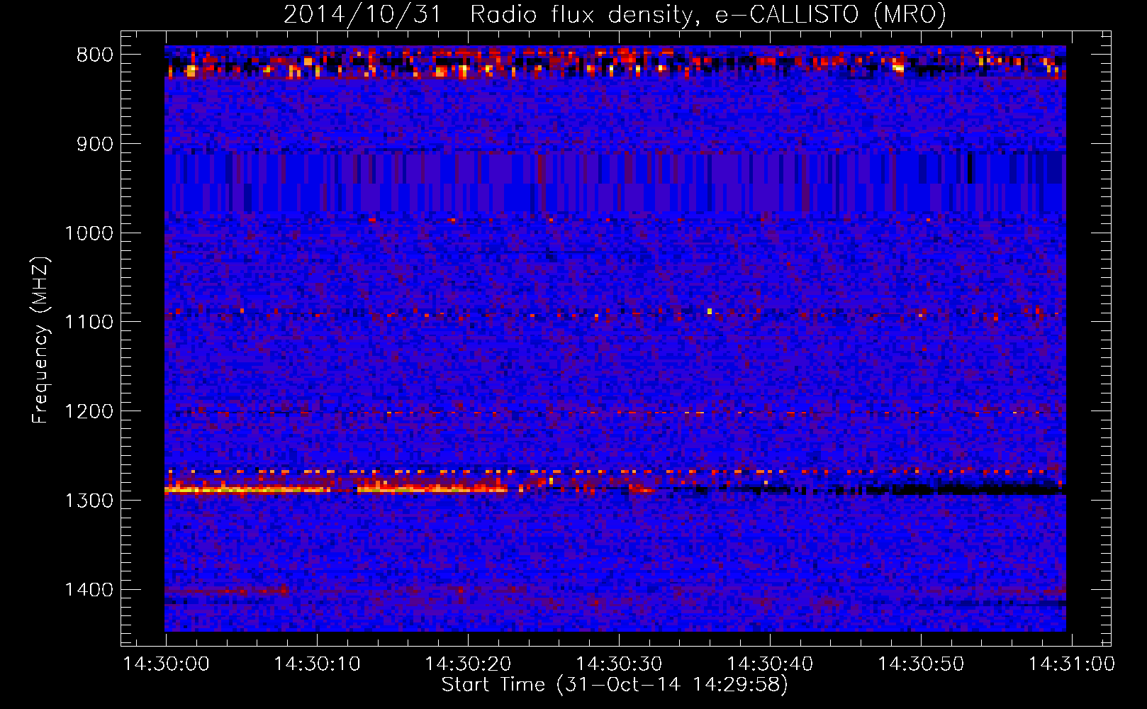Click the 14:30:40 time tick label
The width and height of the screenshot is (1147, 709).
[771, 664]
